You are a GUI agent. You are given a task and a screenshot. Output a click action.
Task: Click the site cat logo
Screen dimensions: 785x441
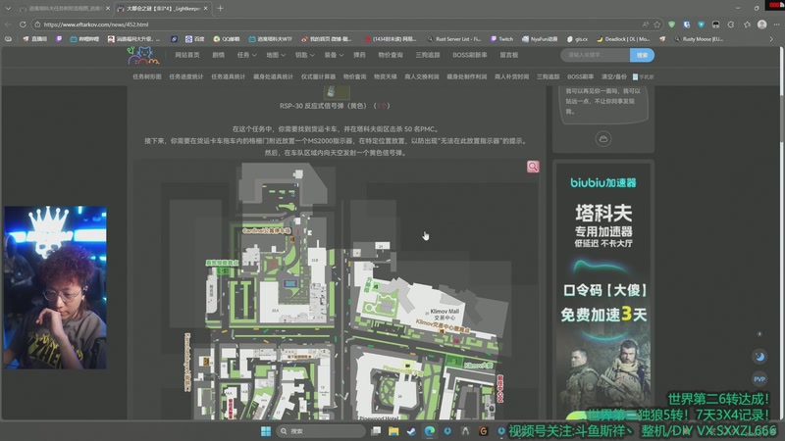(x=143, y=56)
